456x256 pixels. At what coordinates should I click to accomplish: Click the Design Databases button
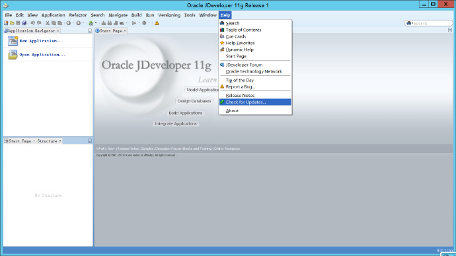(x=194, y=102)
